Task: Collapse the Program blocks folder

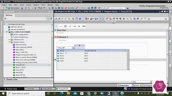Action: click(x=9, y=42)
